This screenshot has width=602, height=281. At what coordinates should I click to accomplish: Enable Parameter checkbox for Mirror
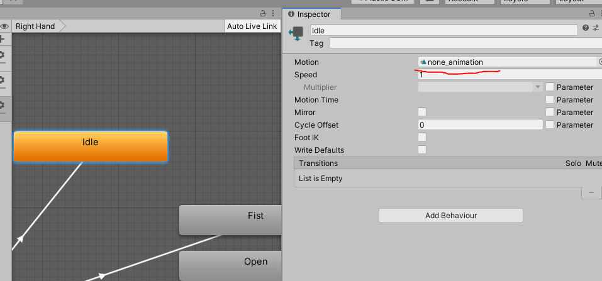click(x=550, y=112)
